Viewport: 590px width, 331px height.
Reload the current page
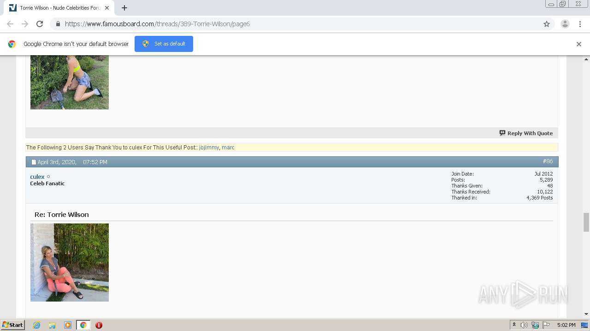(40, 24)
